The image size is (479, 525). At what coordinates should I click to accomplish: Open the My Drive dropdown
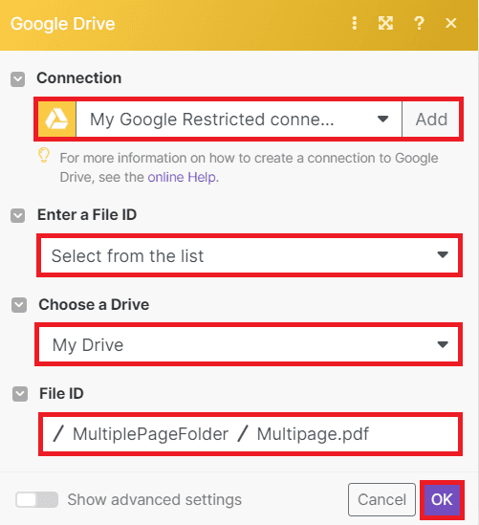point(249,344)
